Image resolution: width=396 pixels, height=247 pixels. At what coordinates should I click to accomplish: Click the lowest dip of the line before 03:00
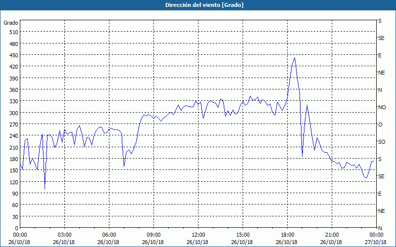pyautogui.click(x=45, y=189)
